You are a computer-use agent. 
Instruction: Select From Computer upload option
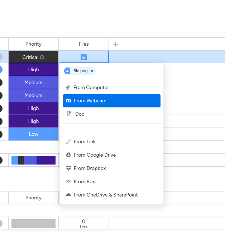(x=112, y=87)
